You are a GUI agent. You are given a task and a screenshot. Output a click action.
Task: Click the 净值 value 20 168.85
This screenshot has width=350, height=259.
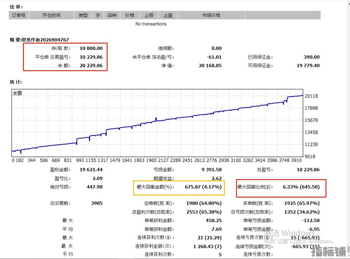pos(210,65)
